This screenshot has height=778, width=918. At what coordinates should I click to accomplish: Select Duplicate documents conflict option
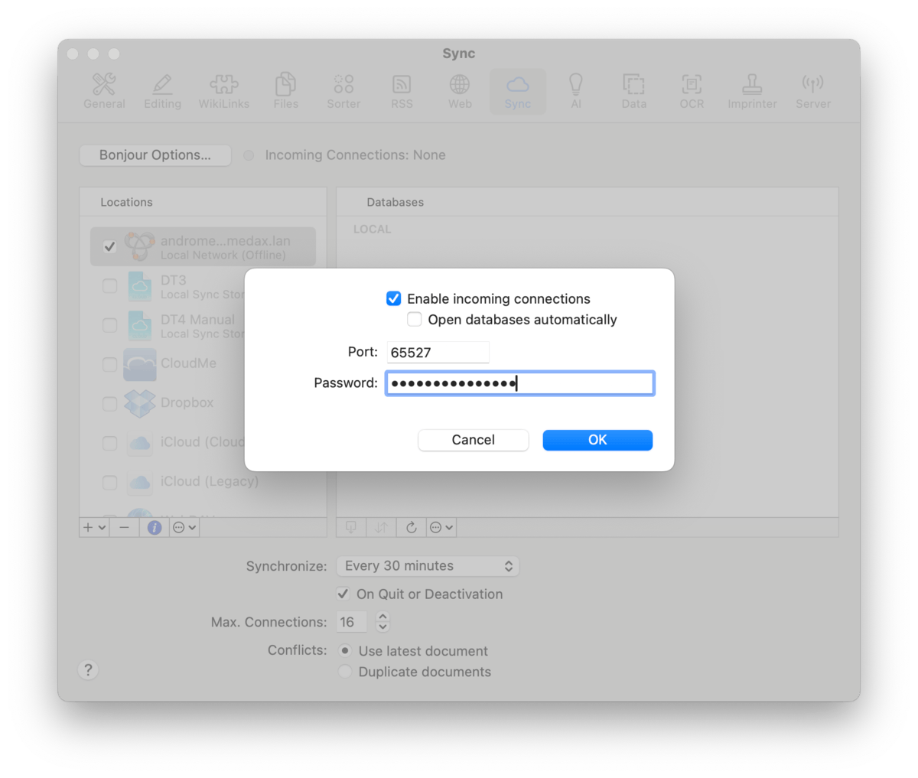coord(346,672)
